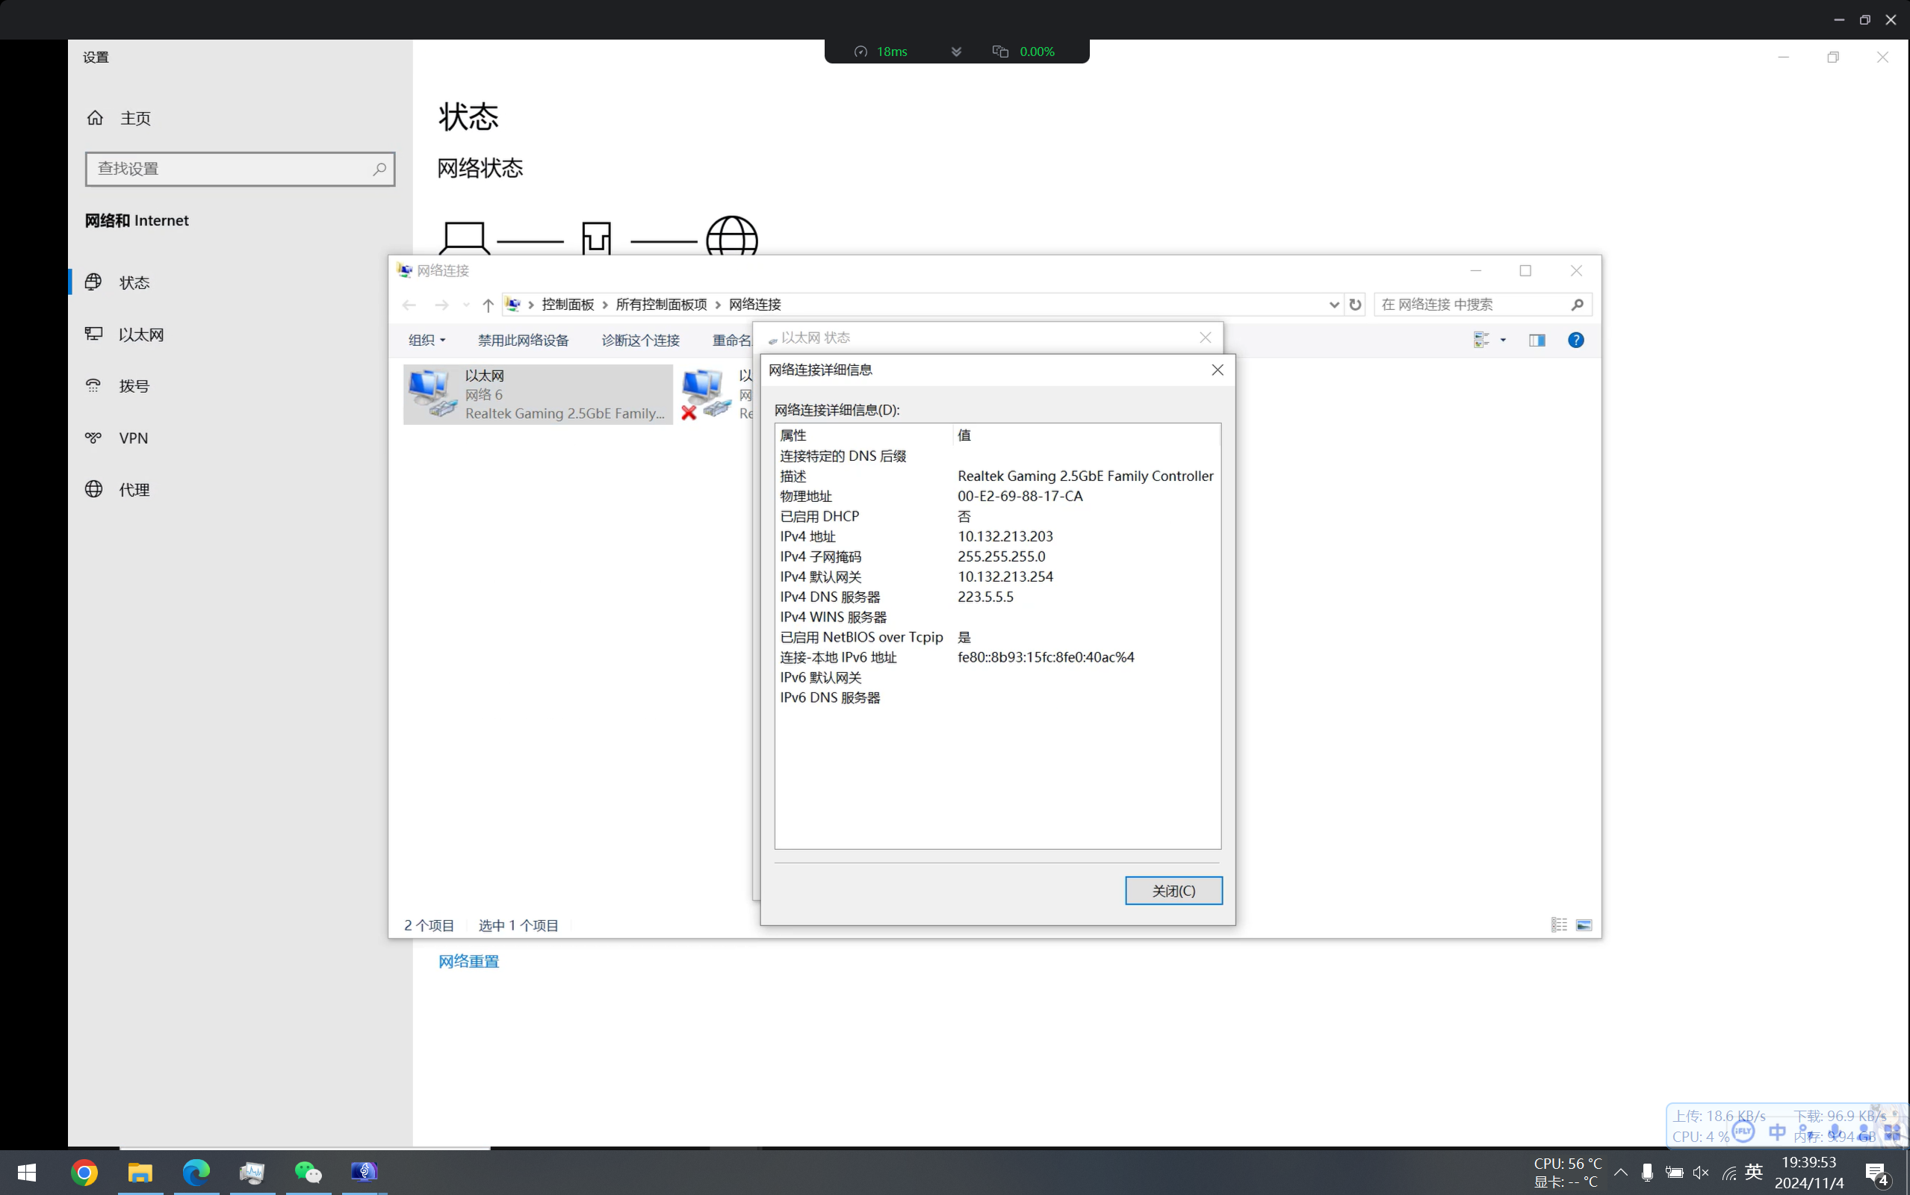
Task: Select the IPv4 默认网关 10.132.213.254 row
Action: 997,576
